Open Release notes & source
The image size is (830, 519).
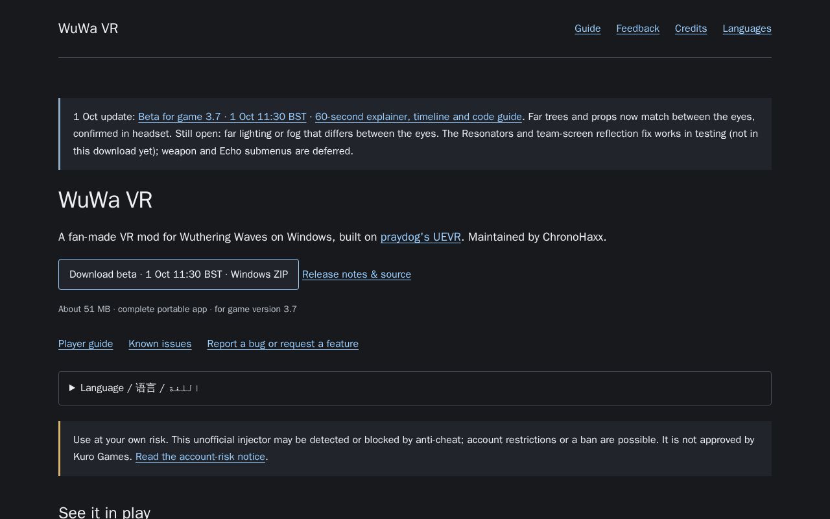357,274
